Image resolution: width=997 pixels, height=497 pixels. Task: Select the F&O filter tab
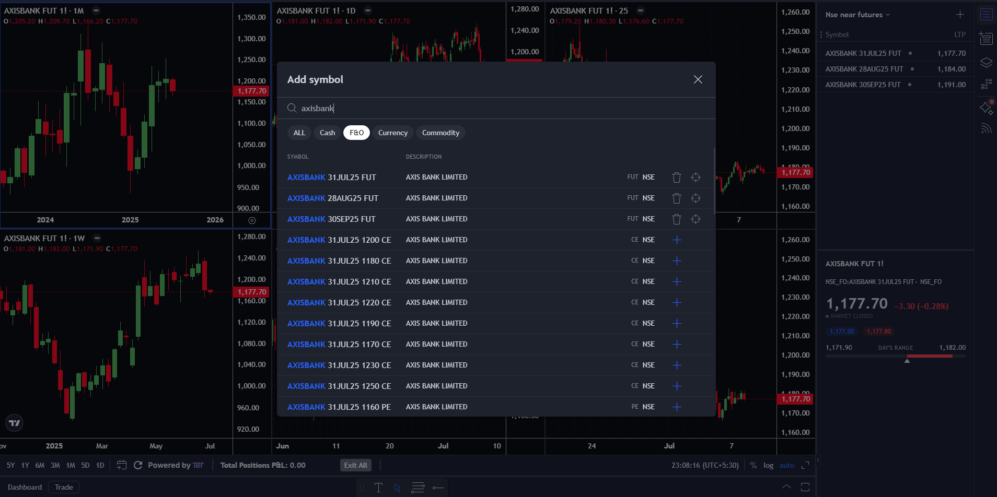click(356, 133)
